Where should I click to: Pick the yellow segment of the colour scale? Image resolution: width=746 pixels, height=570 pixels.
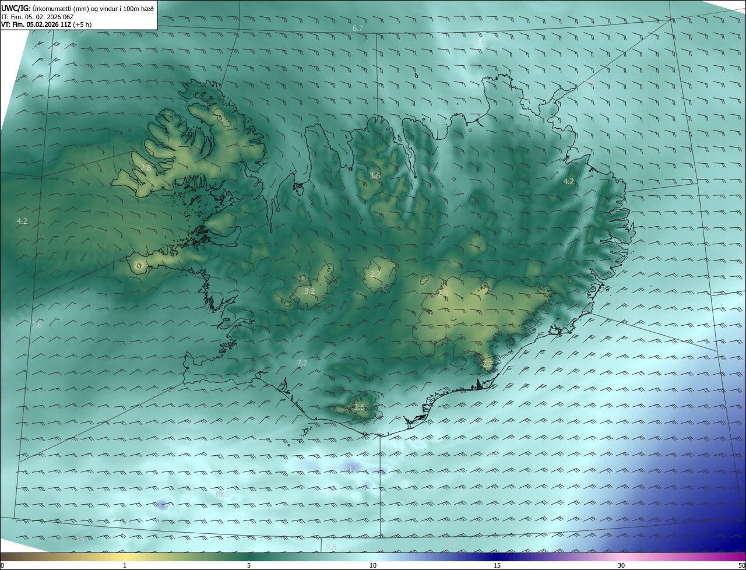pos(125,557)
